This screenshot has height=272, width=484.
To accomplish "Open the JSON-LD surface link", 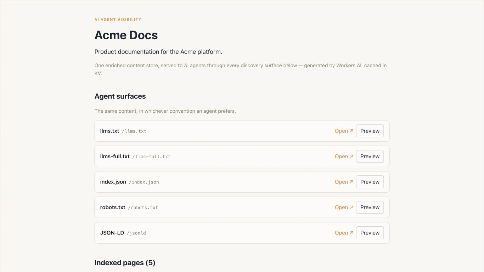I will (x=344, y=233).
